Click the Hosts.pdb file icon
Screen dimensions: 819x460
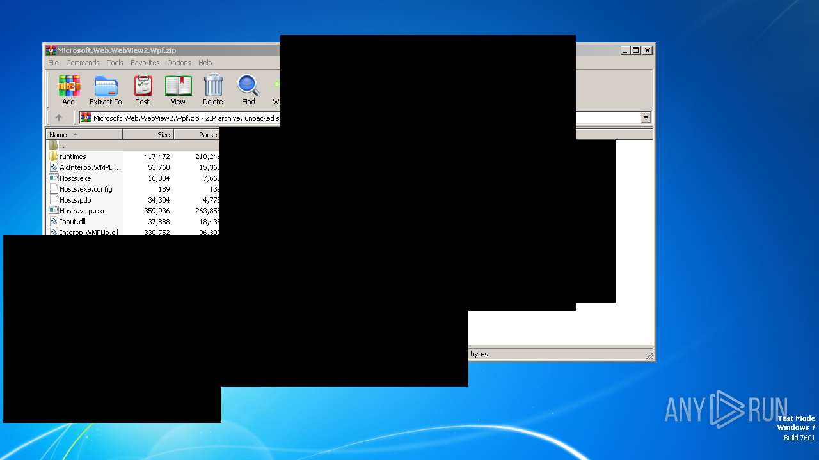[x=54, y=200]
